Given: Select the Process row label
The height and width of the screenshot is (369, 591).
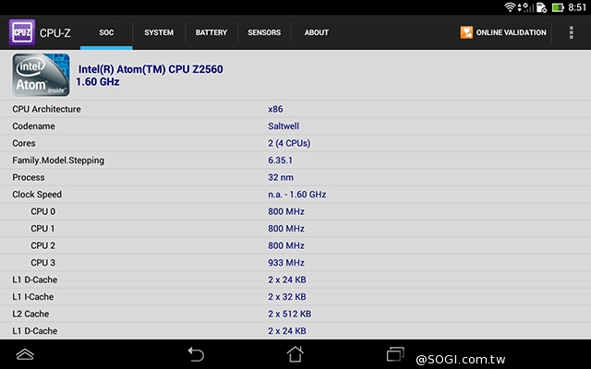Looking at the screenshot, I should pos(29,177).
